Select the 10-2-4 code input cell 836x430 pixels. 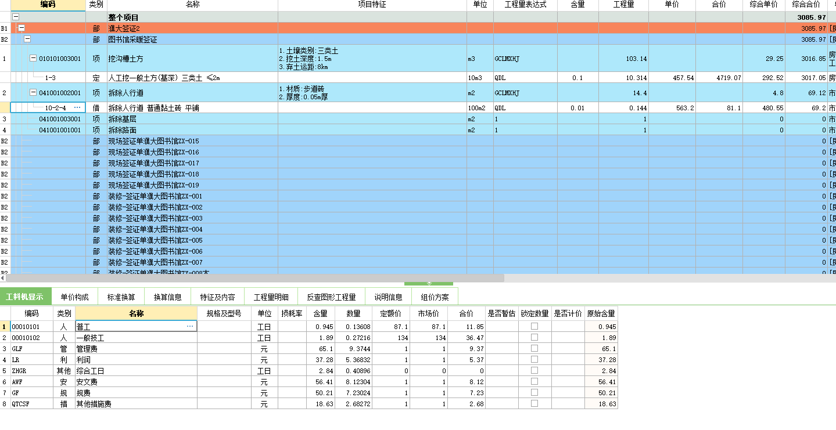(48, 107)
